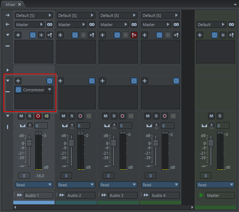Open the Compressor plugin dropdown arrow

[x=50, y=90]
